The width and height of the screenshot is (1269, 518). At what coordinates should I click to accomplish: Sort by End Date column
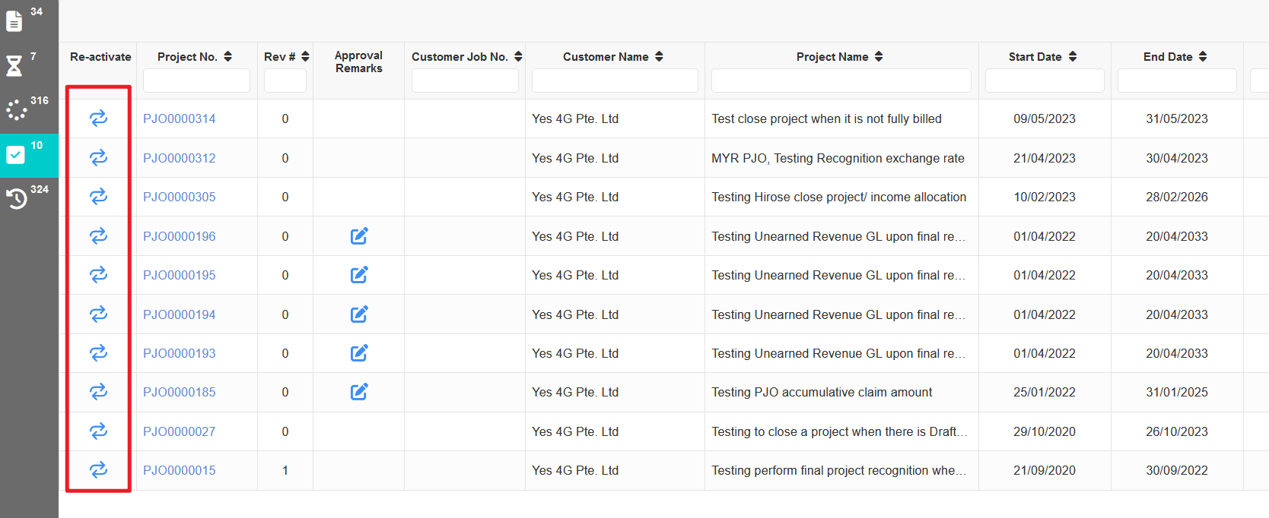pos(1203,57)
